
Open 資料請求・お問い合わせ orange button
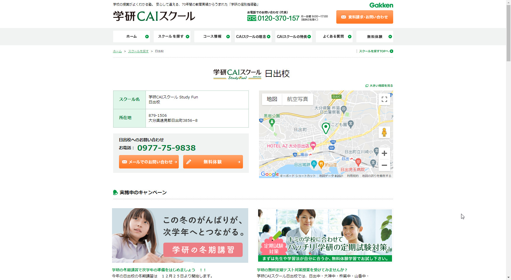365,17
